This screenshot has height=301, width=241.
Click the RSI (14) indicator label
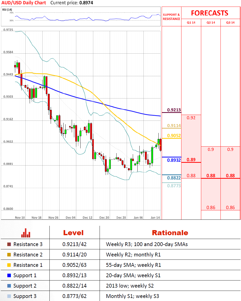7,10
